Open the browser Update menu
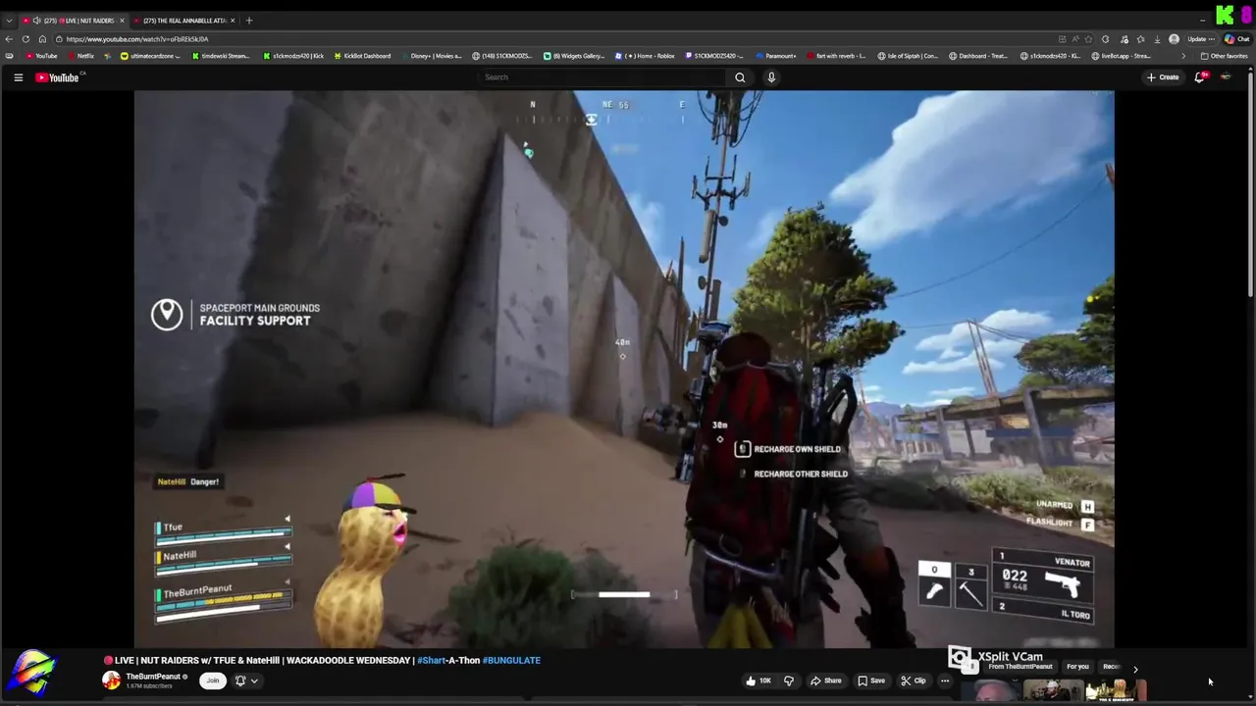Screen dimensions: 1256x706 [x=1202, y=39]
